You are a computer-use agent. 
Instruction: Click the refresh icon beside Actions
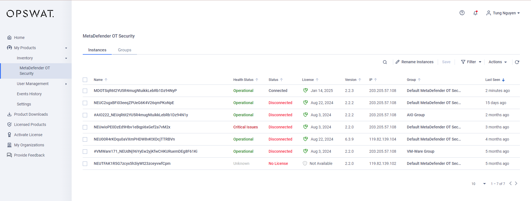[x=517, y=62]
